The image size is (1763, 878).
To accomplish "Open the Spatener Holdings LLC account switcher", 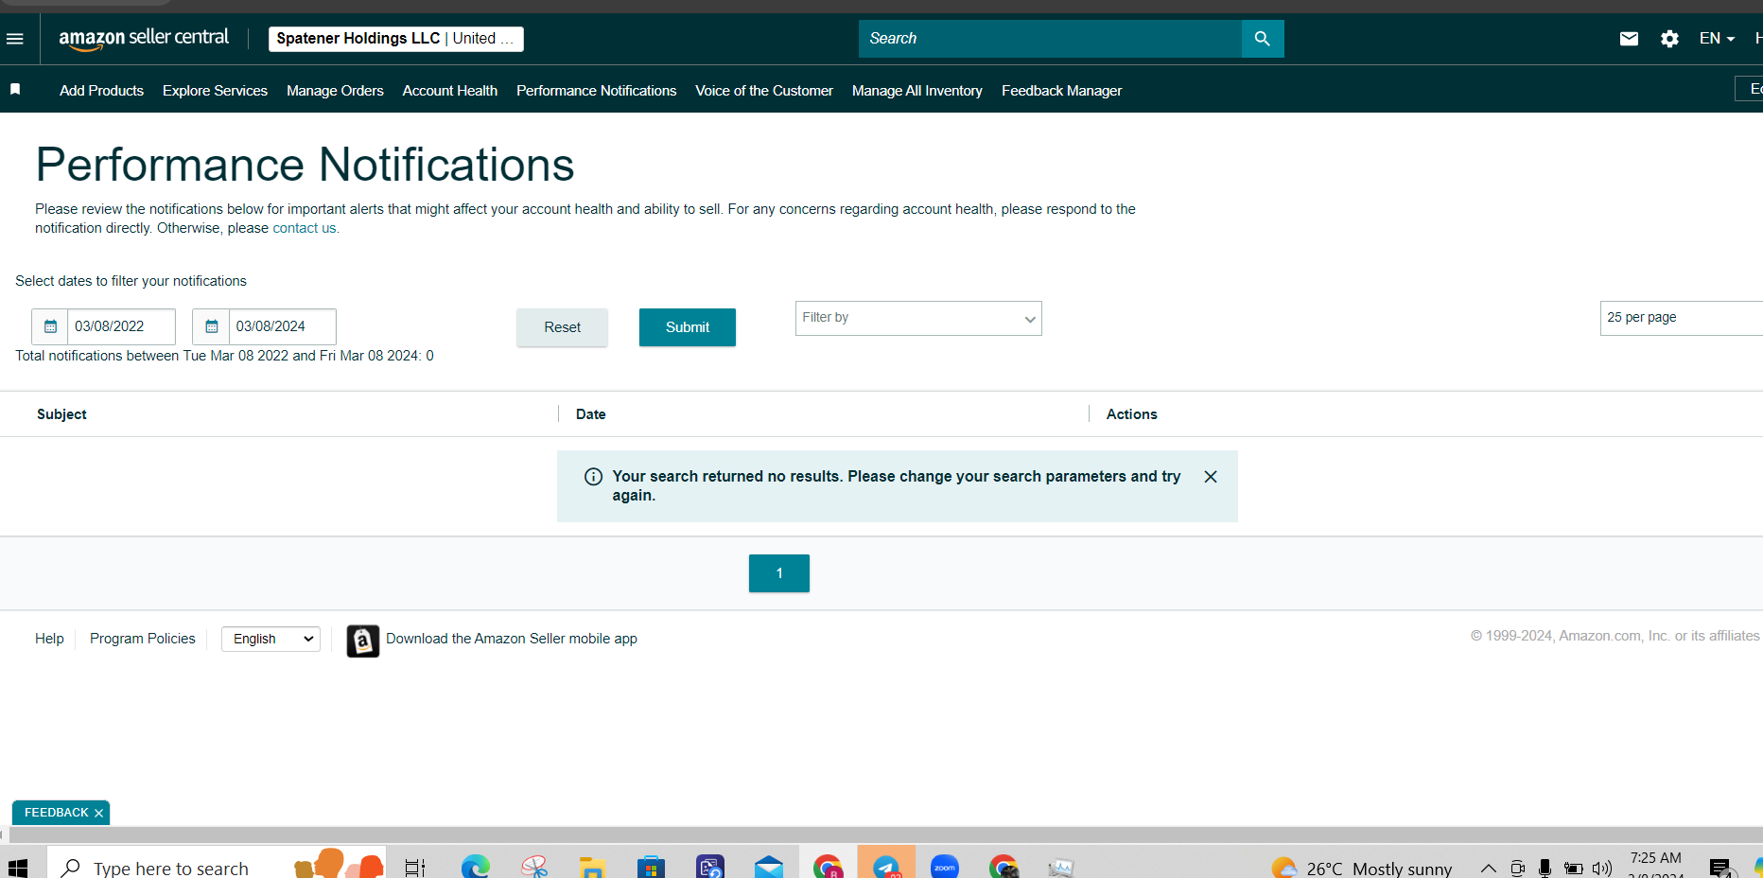I will 395,39.
